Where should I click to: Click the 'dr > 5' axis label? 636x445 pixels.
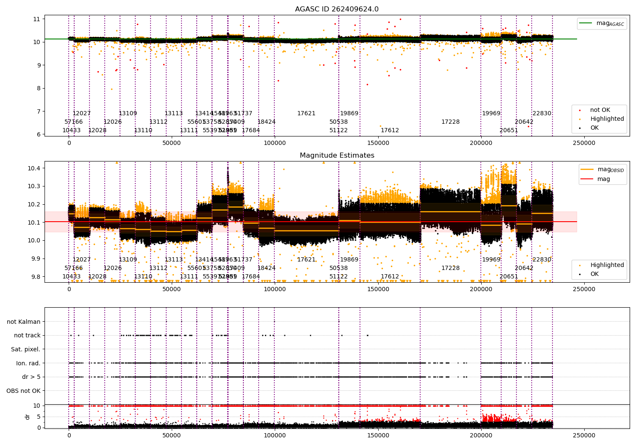tap(31, 377)
